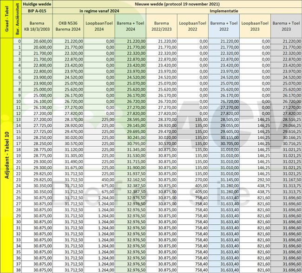Image resolution: width=302 pixels, height=273 pixels.
Task: Click the 31.675,00 cell in row 21
Action: pyautogui.click(x=68, y=168)
